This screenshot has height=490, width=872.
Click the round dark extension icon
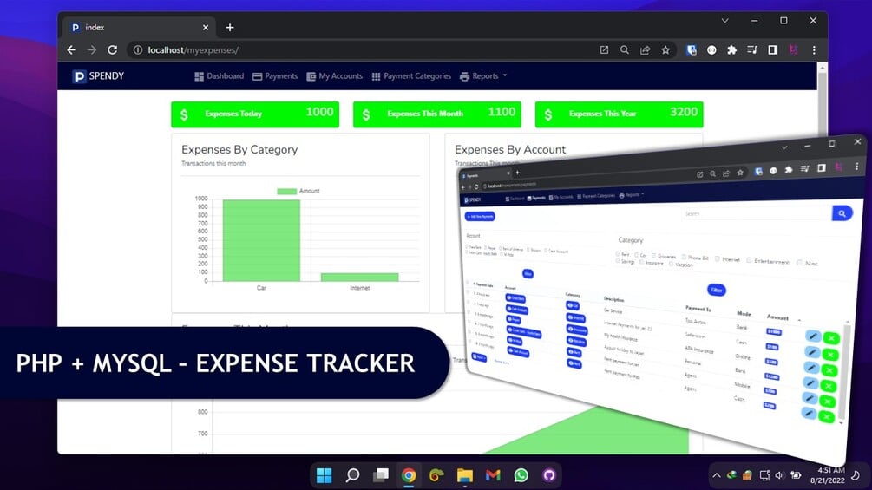[711, 50]
